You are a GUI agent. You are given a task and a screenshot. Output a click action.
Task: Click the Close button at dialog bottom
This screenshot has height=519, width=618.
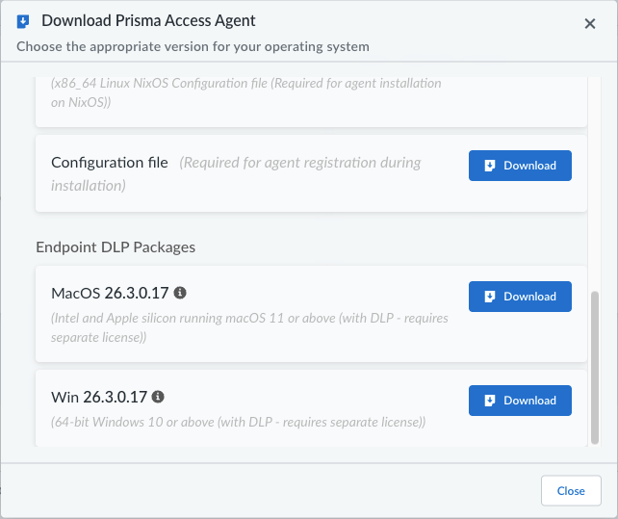(x=571, y=491)
